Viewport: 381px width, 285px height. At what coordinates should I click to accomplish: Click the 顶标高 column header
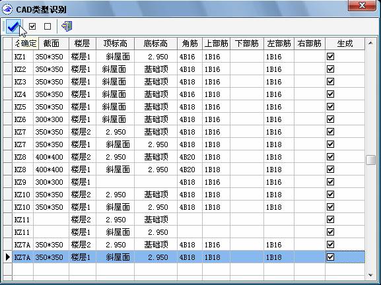(x=115, y=44)
